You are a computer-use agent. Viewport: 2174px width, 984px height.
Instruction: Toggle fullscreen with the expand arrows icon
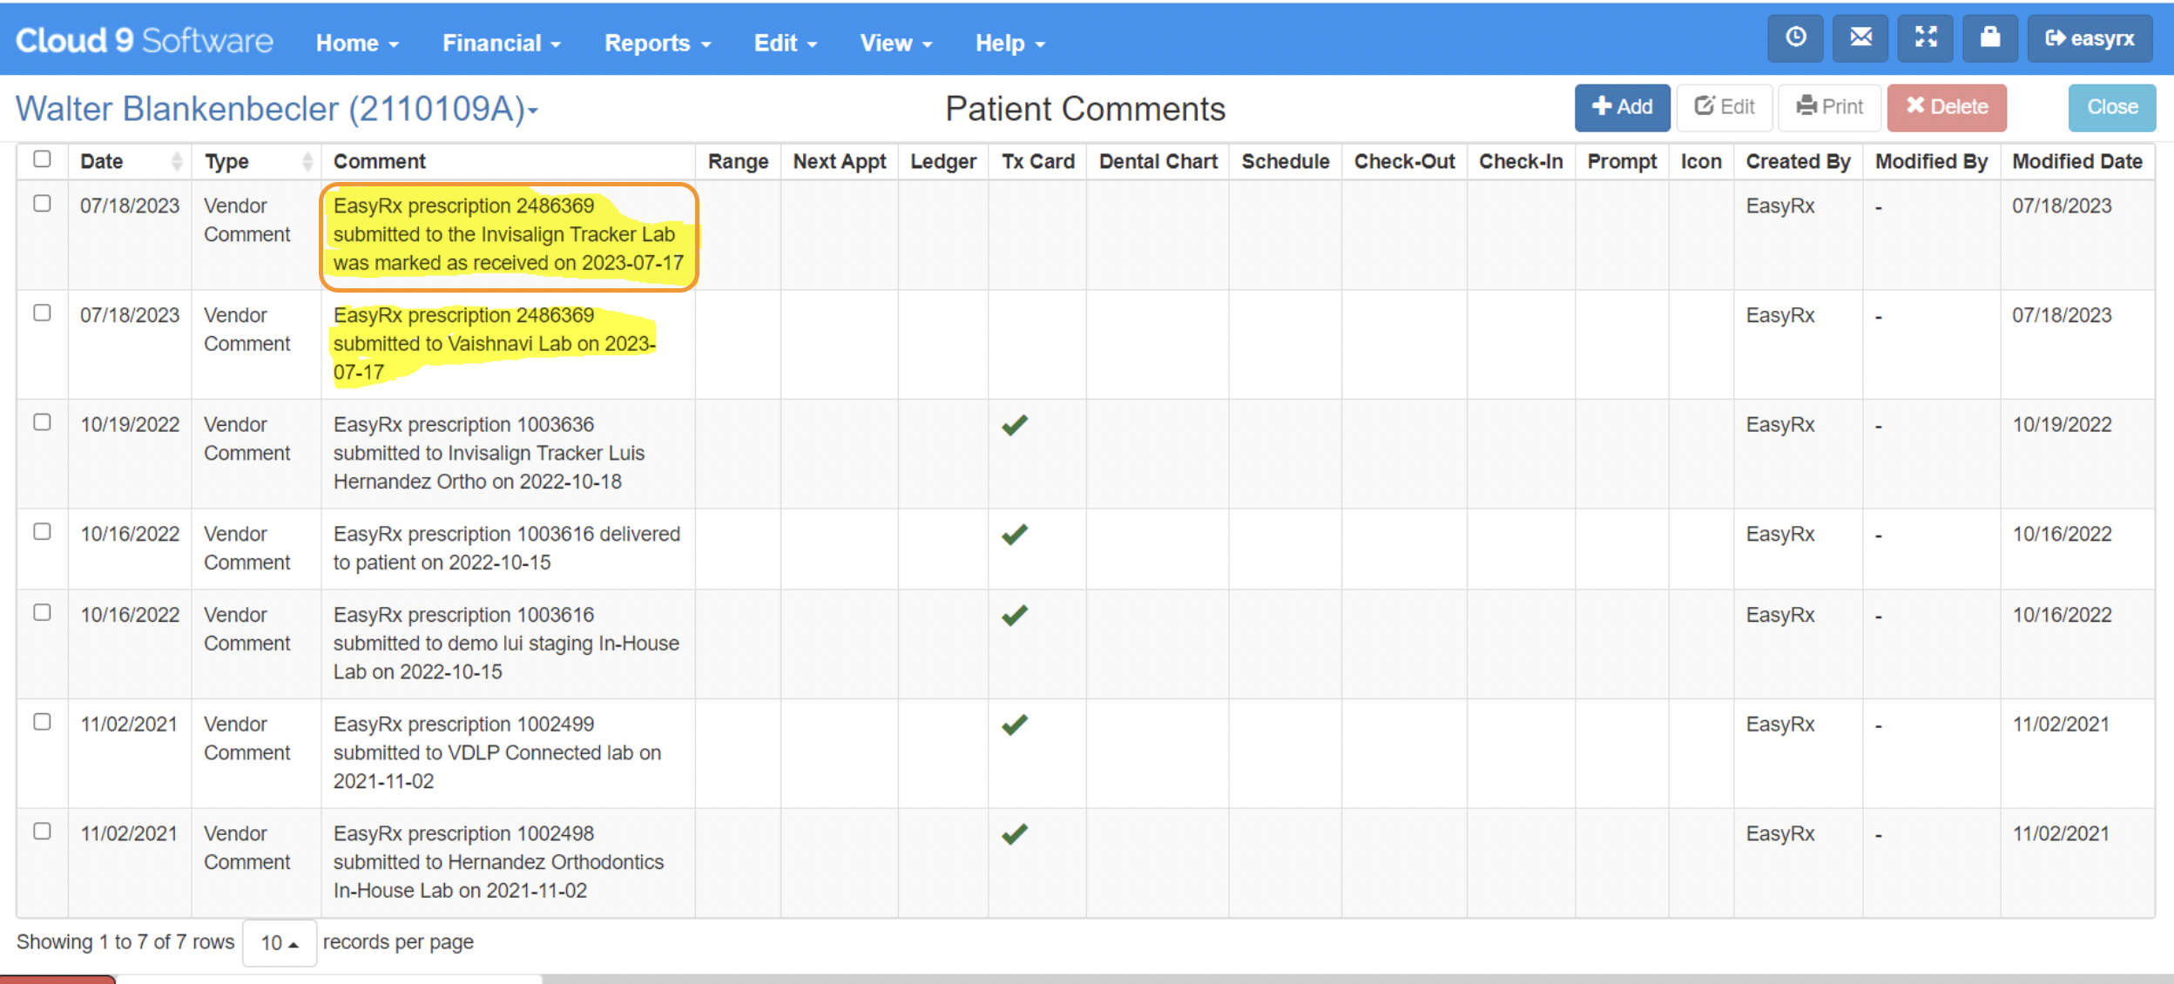1926,38
